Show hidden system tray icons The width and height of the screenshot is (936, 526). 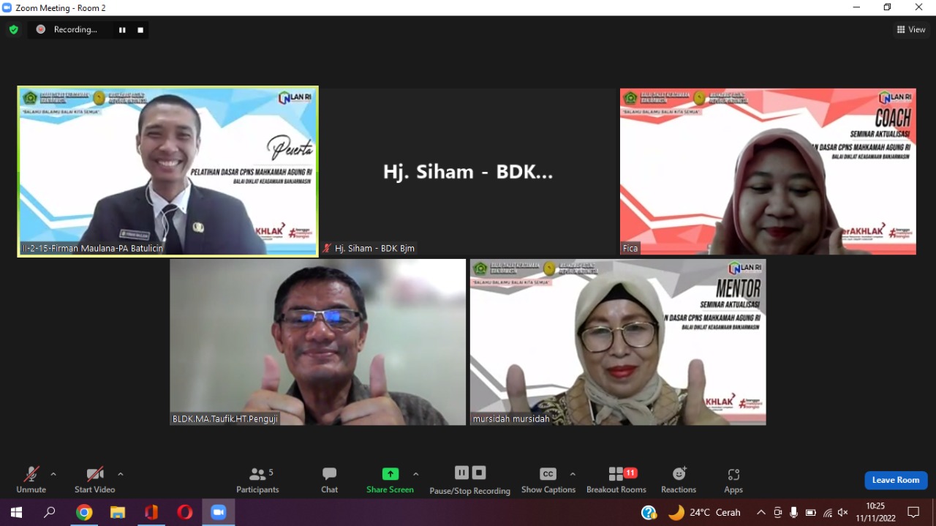point(761,513)
